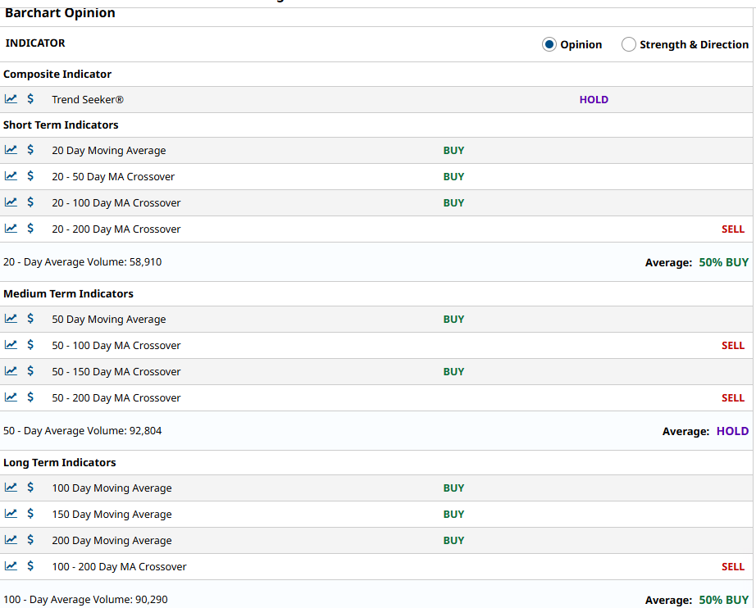Viewport: 756px width, 608px height.
Task: Click SELL signal for 20 - 200 Day crossover
Action: 733,229
